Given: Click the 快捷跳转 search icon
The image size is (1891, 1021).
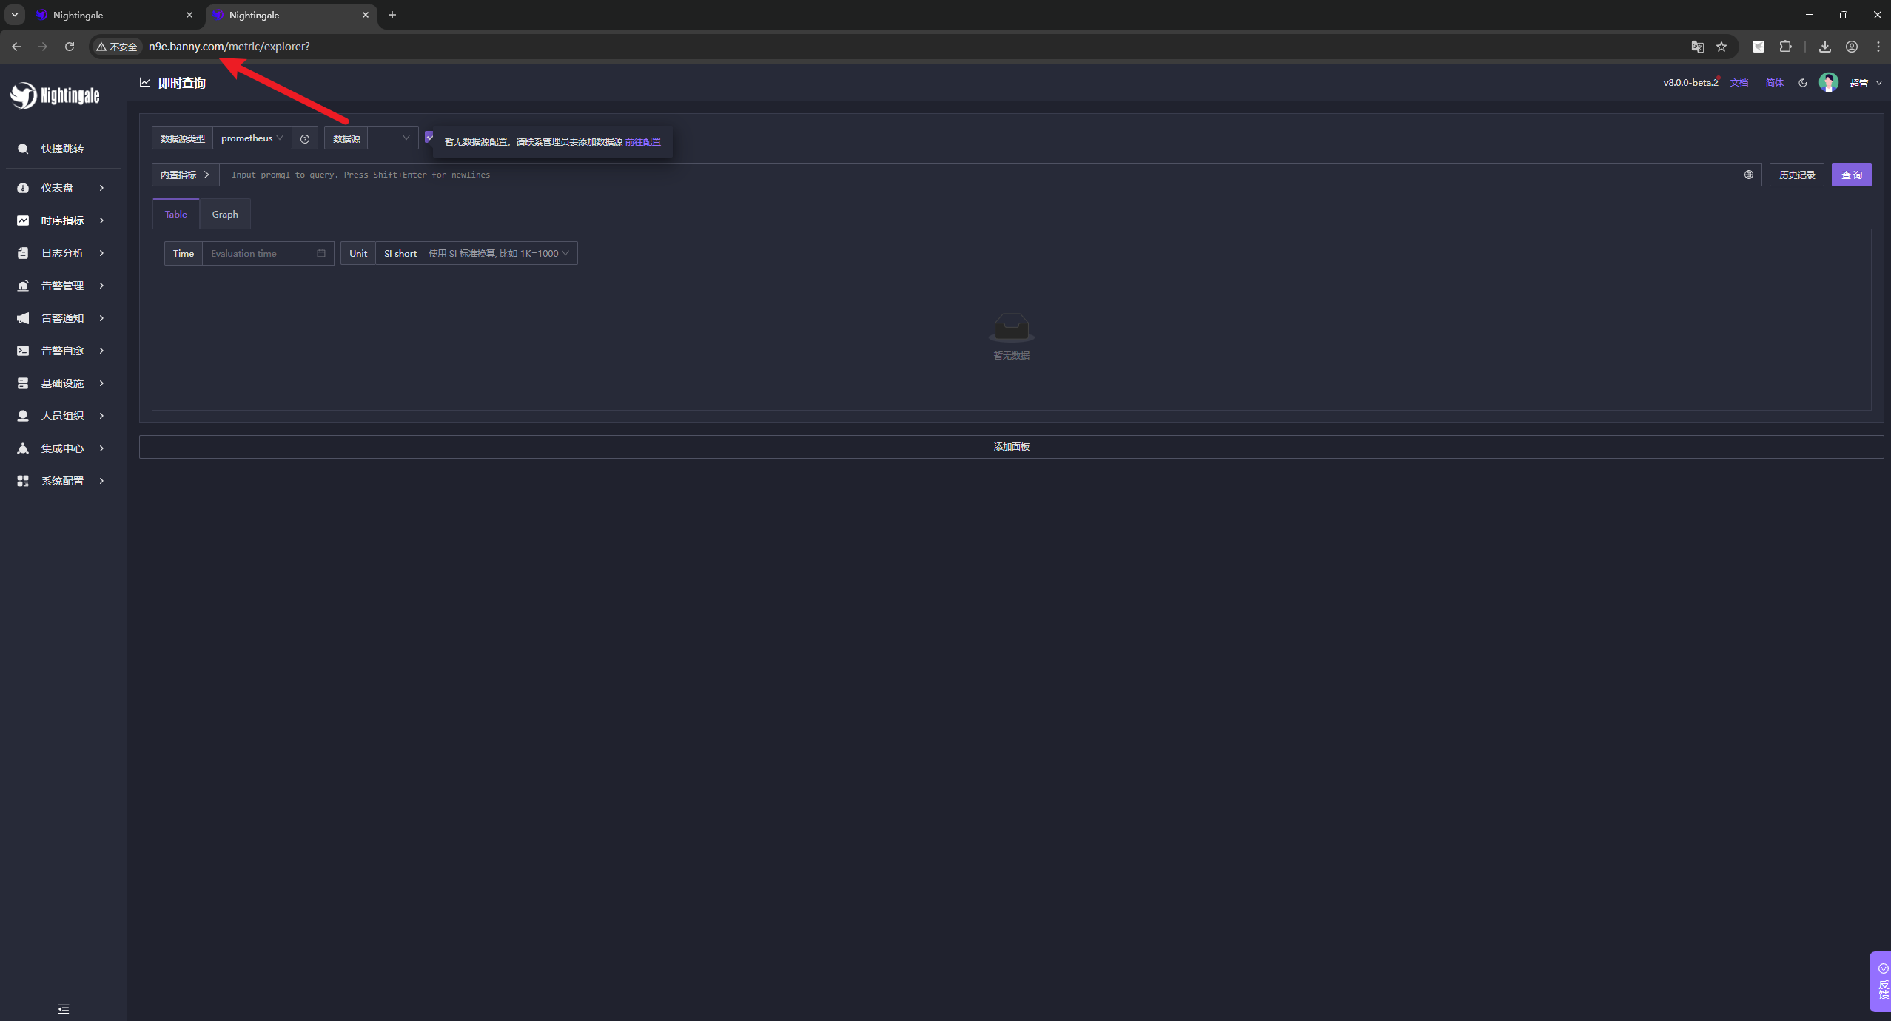Looking at the screenshot, I should point(23,149).
